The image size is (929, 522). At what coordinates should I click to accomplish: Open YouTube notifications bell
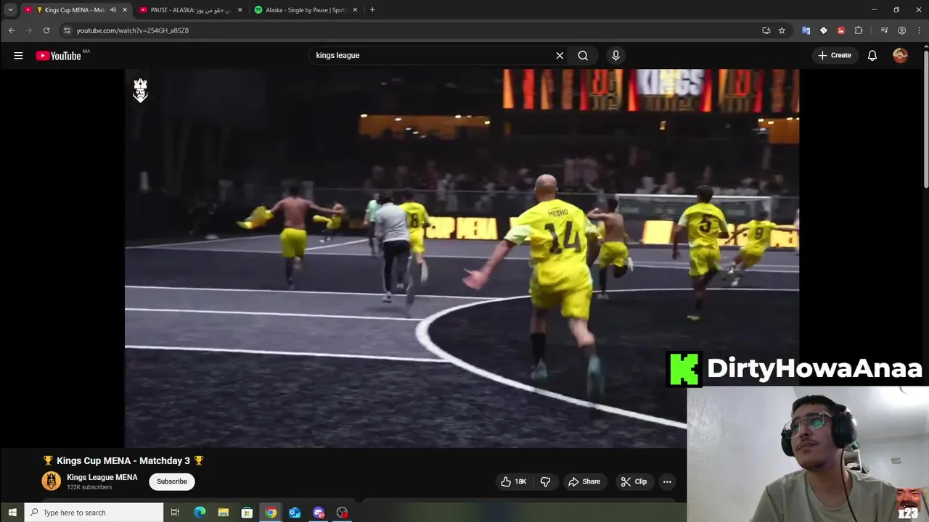point(872,55)
